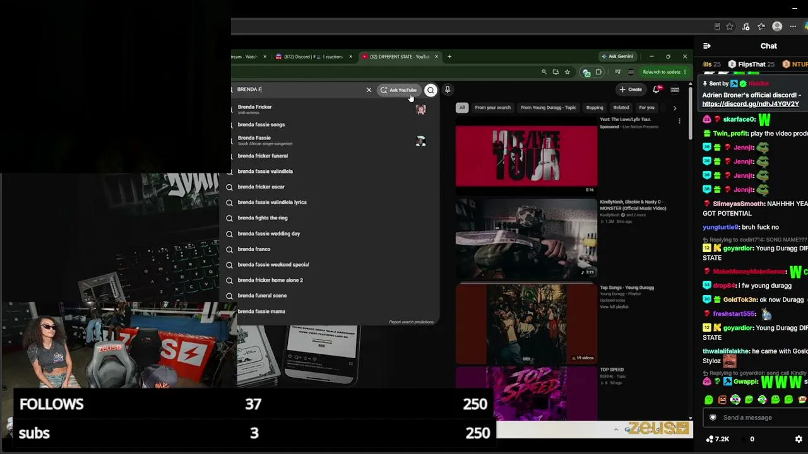Click the 7.2K channel points balance

point(717,439)
